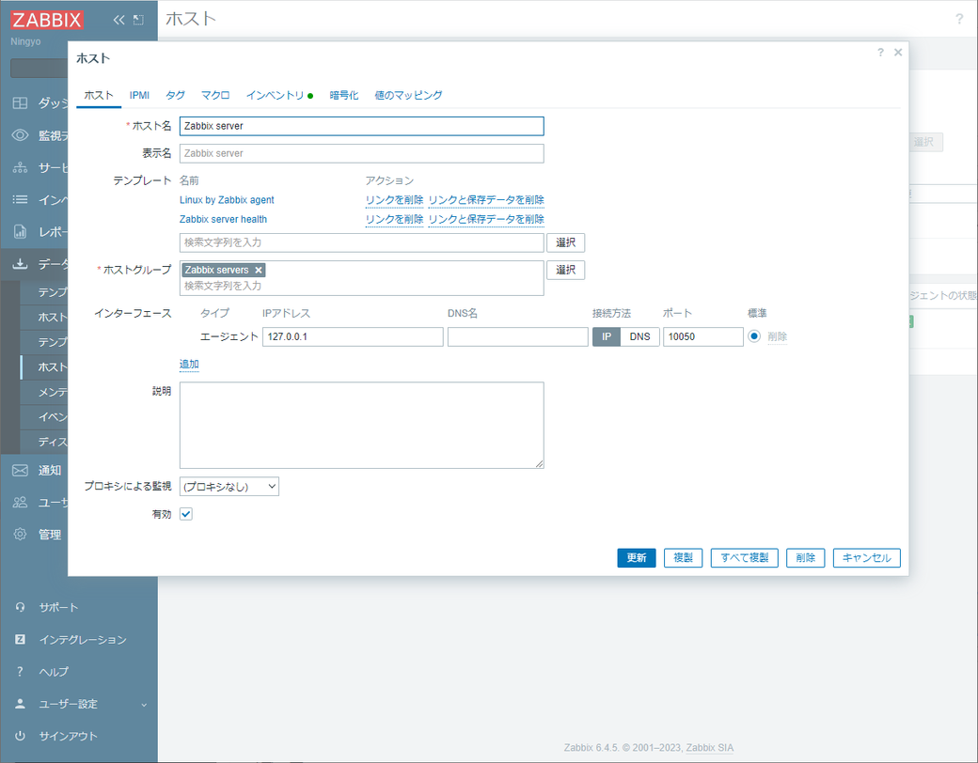Remove the Zabbix servers host group tag
The image size is (978, 763).
(259, 270)
